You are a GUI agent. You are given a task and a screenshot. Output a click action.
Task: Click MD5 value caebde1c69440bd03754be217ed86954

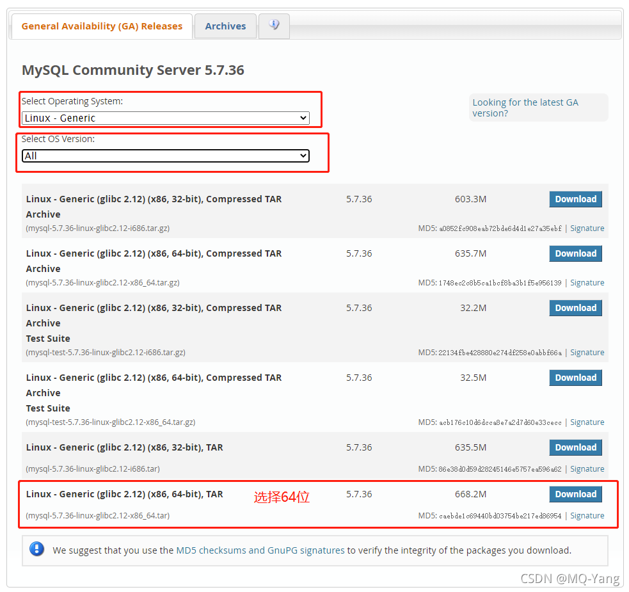tap(500, 516)
